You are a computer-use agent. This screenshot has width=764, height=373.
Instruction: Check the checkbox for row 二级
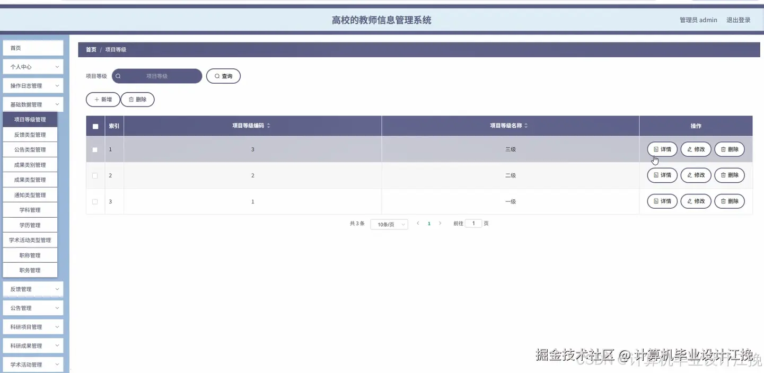(x=95, y=175)
